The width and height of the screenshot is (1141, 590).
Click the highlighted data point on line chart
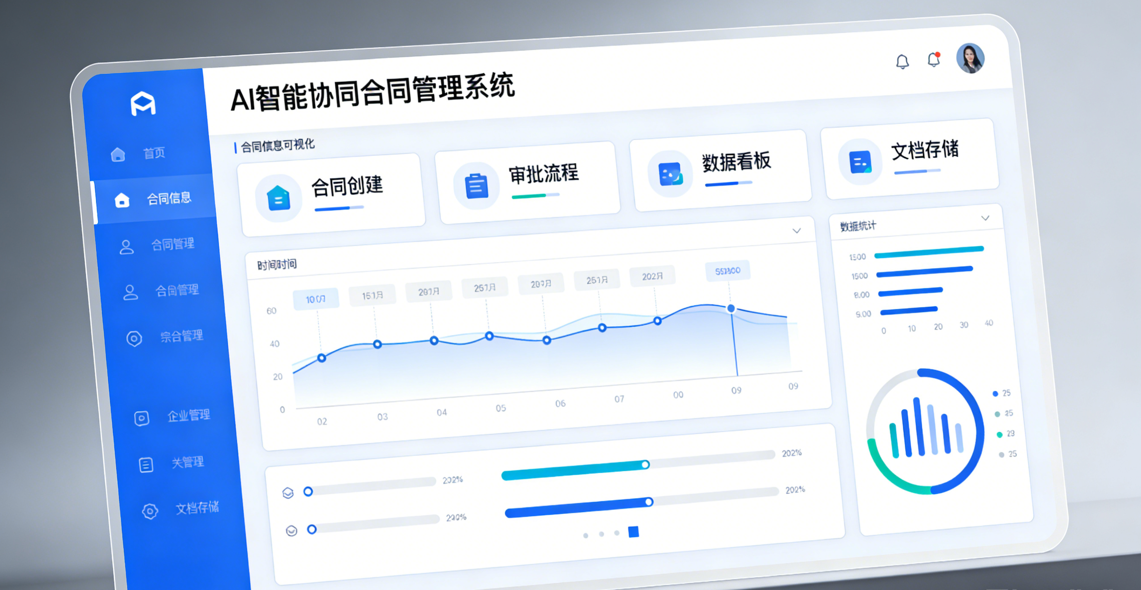[x=731, y=309]
